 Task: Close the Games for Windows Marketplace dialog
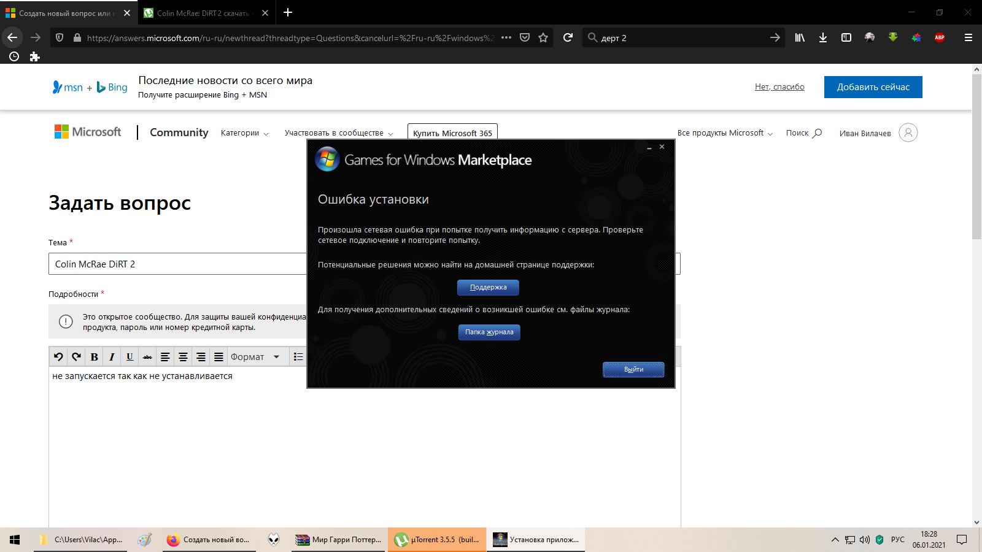point(662,147)
